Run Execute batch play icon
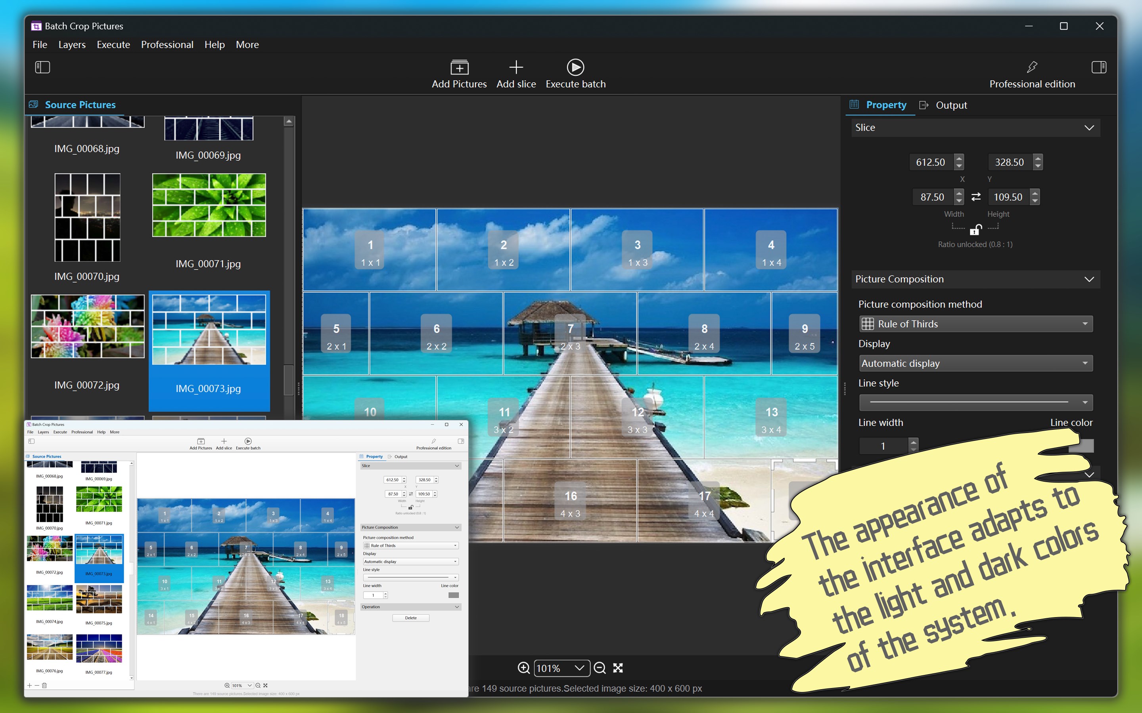 (x=575, y=67)
